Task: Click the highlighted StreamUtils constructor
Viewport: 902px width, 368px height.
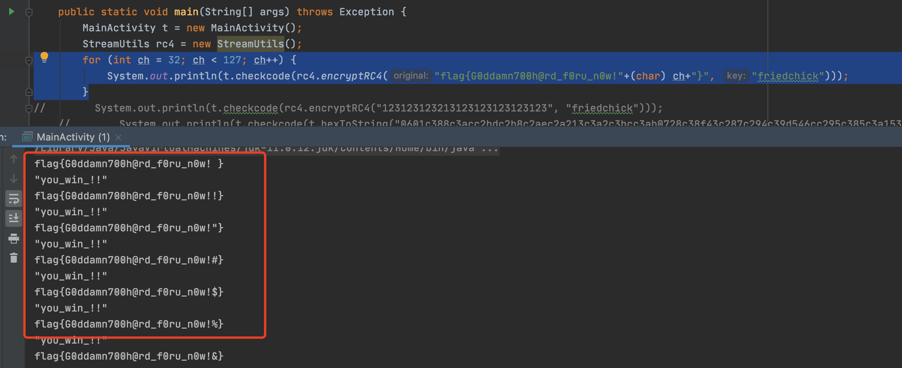Action: 250,44
